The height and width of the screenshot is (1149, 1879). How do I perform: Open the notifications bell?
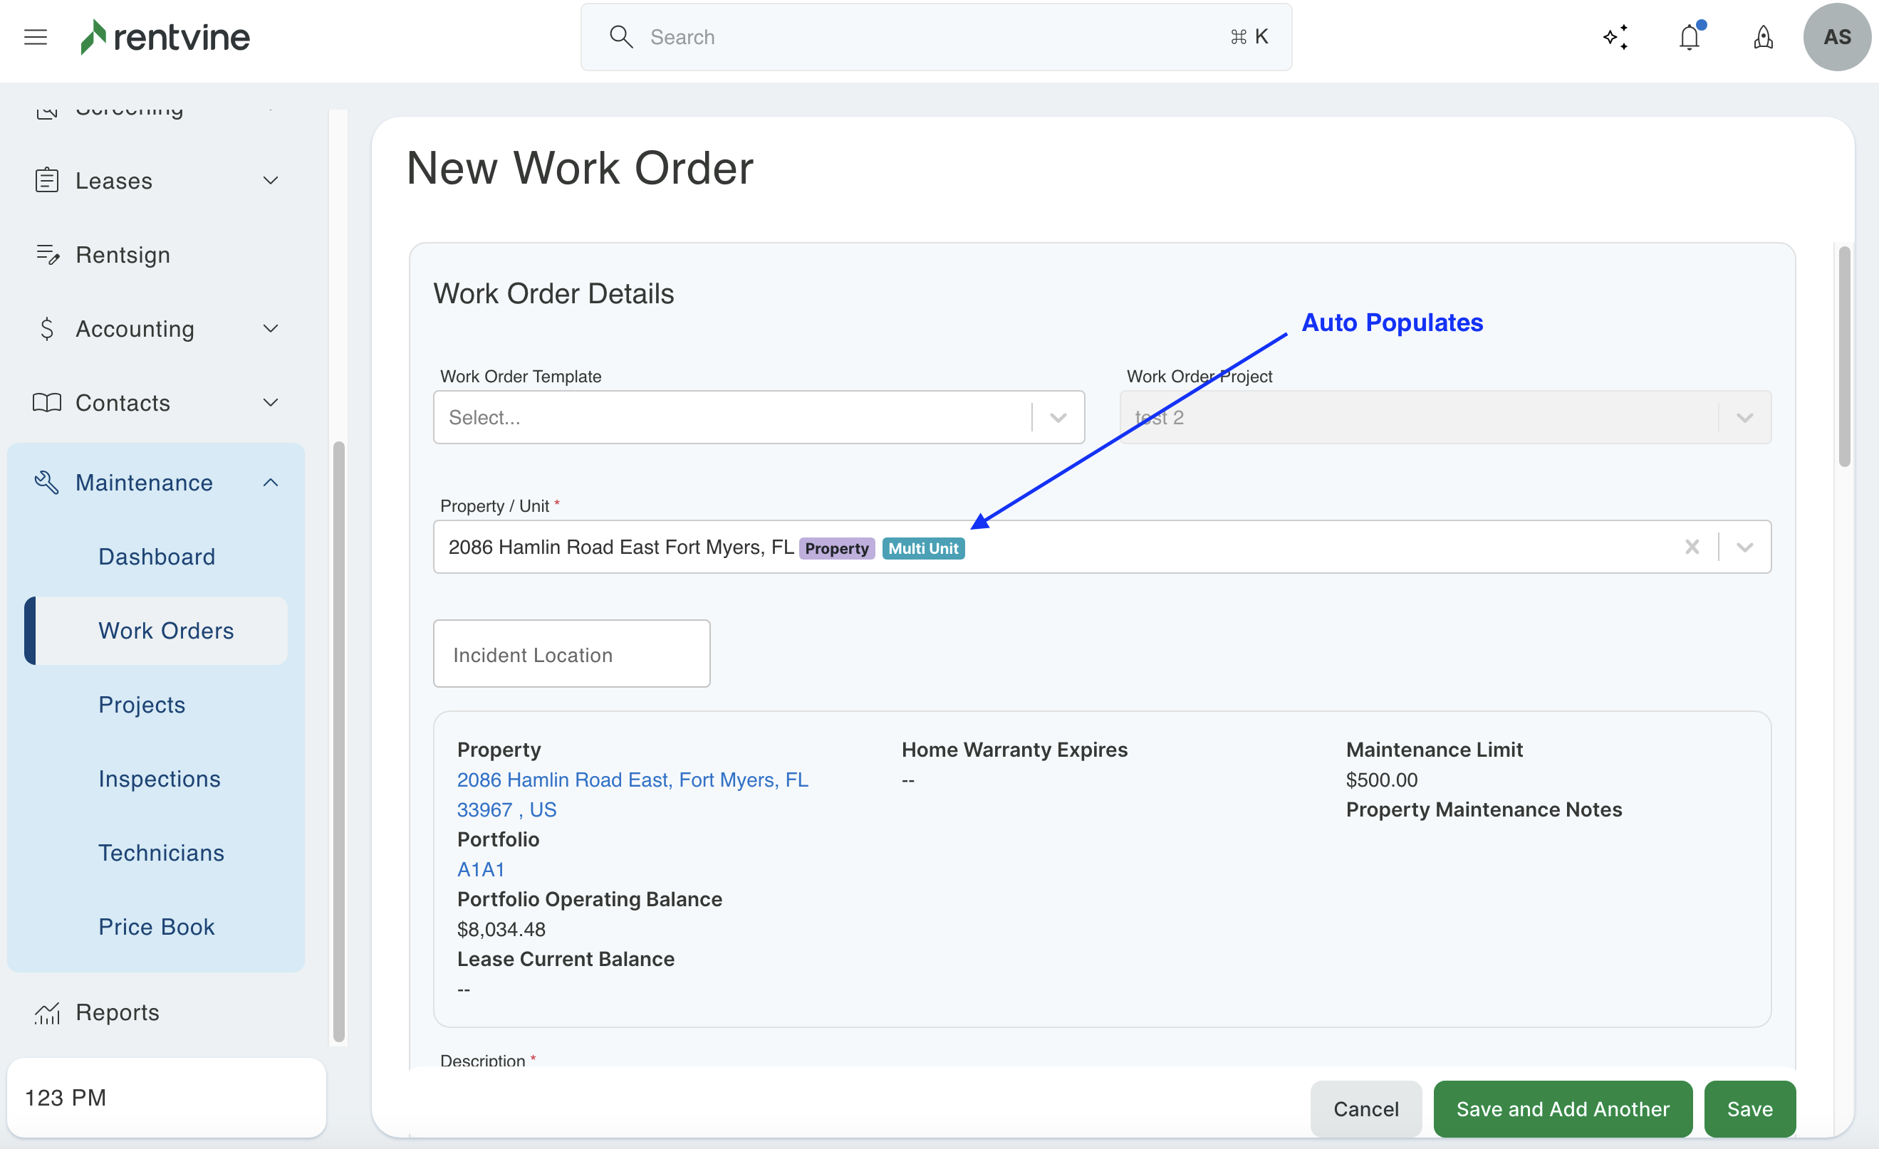pos(1689,36)
